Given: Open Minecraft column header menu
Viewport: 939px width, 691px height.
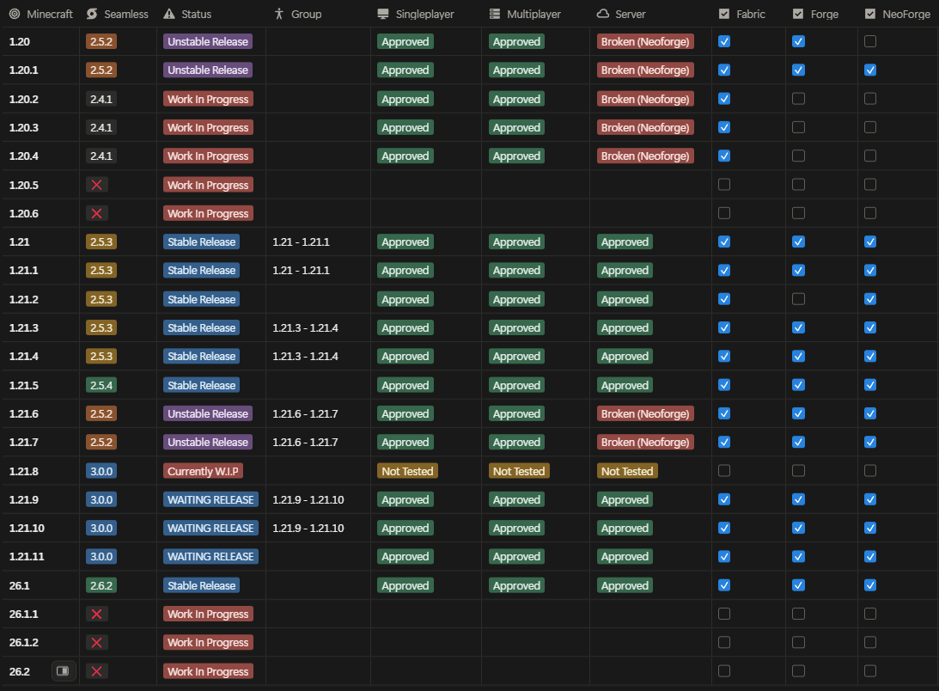Looking at the screenshot, I should click(40, 14).
